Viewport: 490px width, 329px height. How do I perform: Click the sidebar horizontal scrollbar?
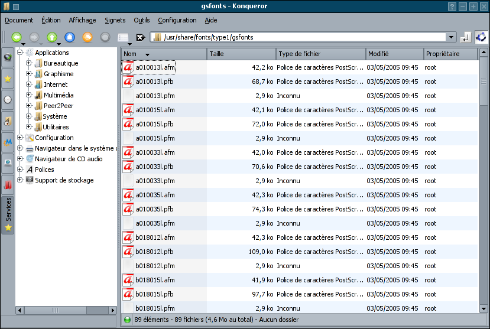pyautogui.click(x=66, y=310)
